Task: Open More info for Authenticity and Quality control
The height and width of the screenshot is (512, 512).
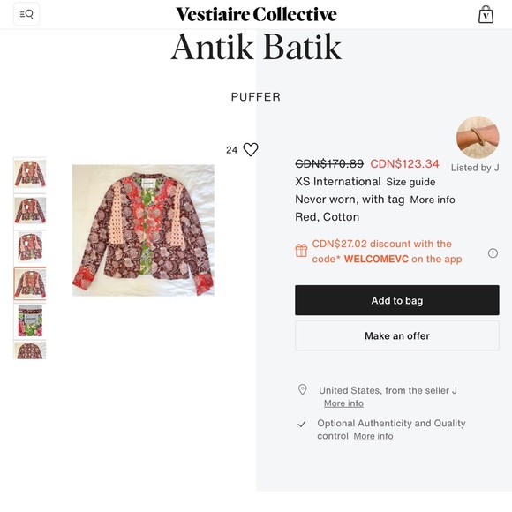Action: pyautogui.click(x=373, y=436)
